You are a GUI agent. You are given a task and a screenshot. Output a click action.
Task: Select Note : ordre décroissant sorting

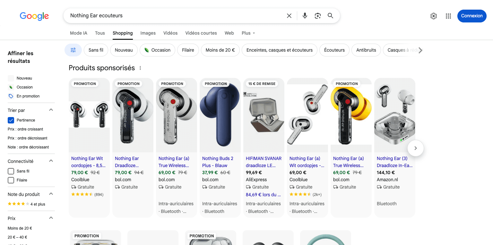coord(28,147)
